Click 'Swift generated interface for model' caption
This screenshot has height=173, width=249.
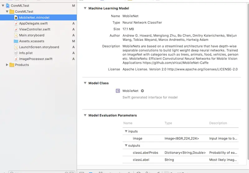(x=150, y=97)
